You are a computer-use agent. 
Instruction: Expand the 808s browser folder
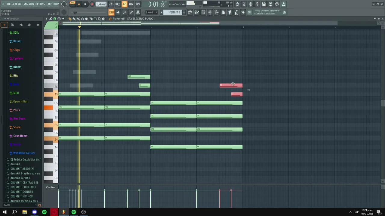pos(16,32)
